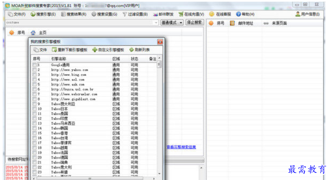Check the Yahoo日本 engine checkbox
Image resolution: width=329 pixels, height=180 pixels.
tap(34, 109)
